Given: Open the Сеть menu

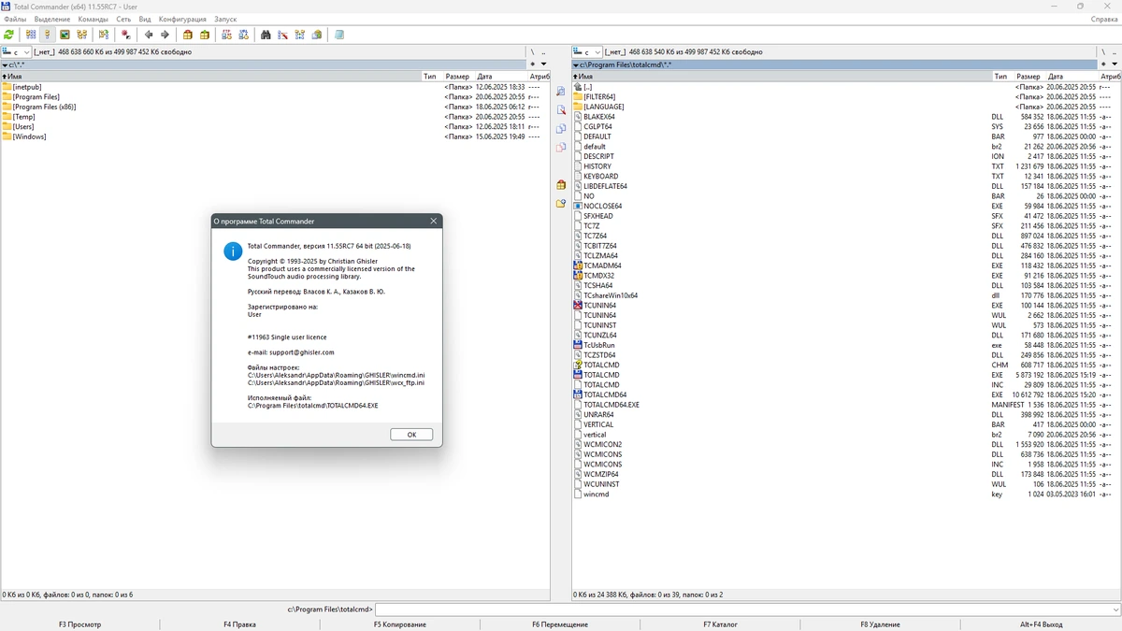Looking at the screenshot, I should click(123, 19).
